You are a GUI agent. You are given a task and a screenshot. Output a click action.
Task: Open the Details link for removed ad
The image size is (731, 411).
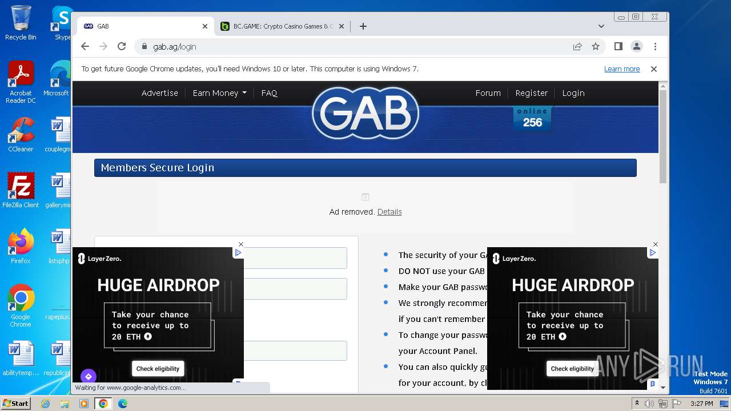389,212
